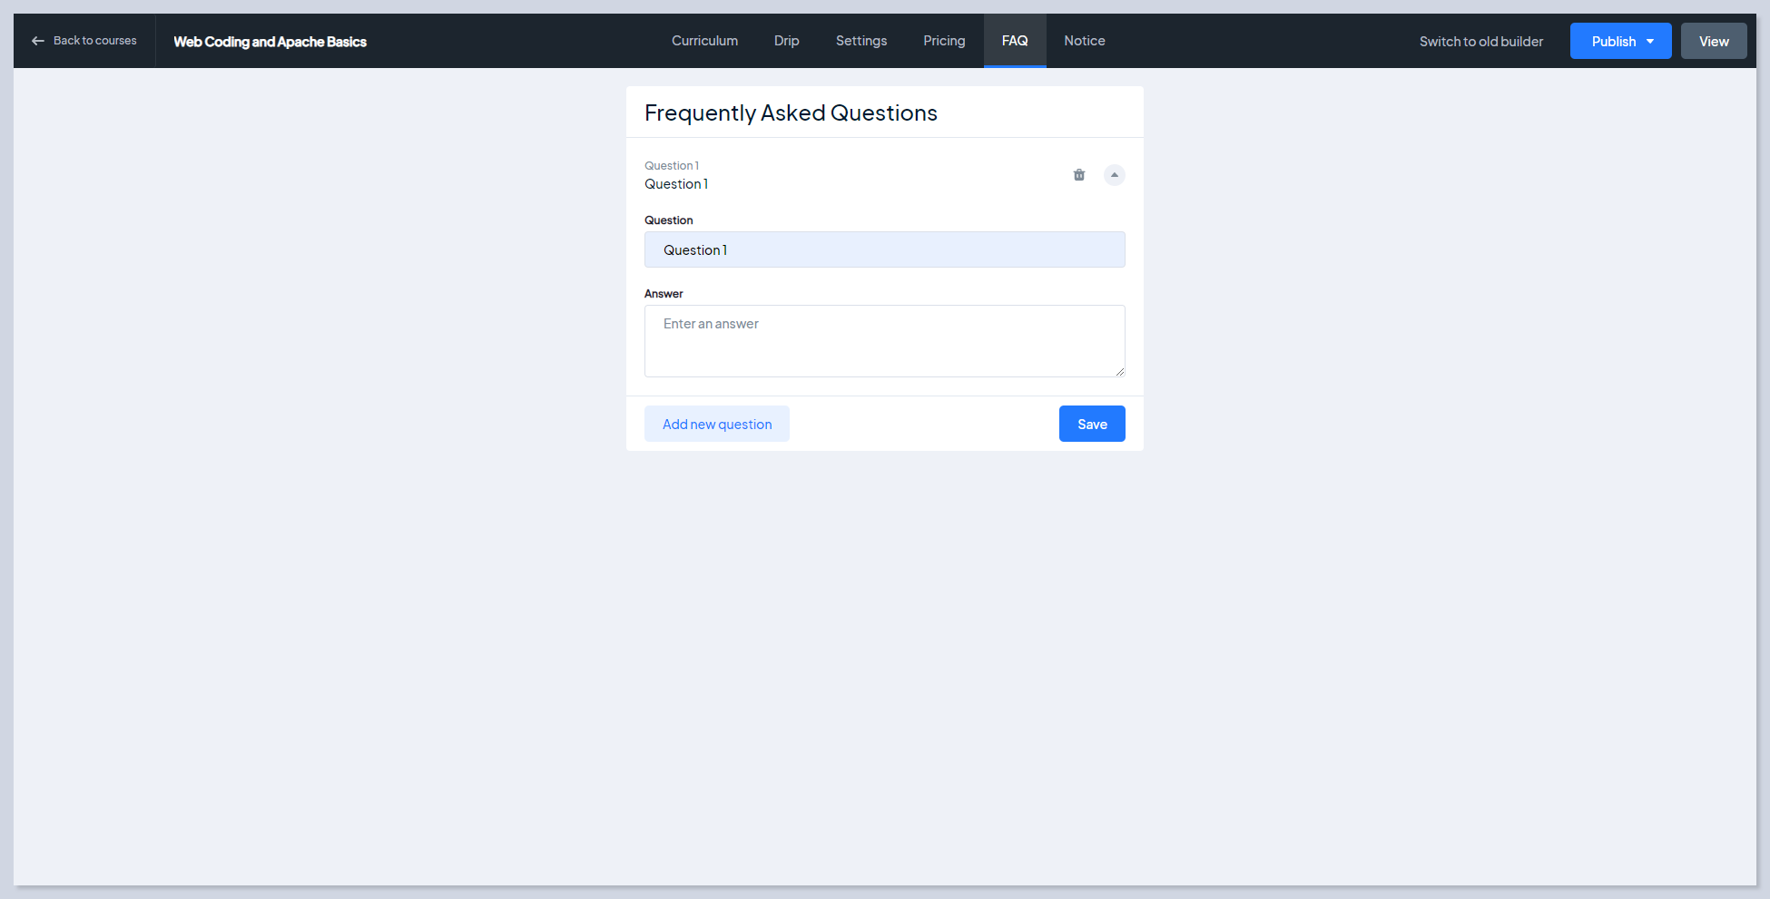Switch to the Drip tab
Viewport: 1770px width, 899px height.
[x=786, y=41]
